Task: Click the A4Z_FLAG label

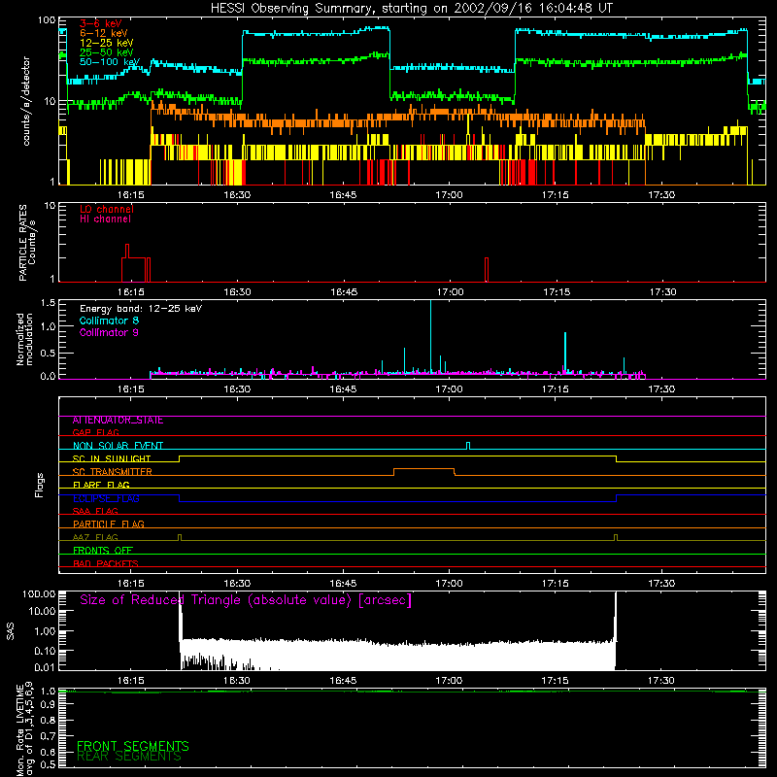Action: tap(95, 538)
